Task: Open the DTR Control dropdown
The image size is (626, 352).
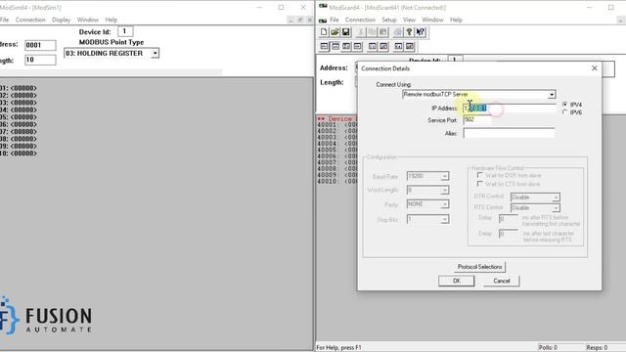Action: 556,198
